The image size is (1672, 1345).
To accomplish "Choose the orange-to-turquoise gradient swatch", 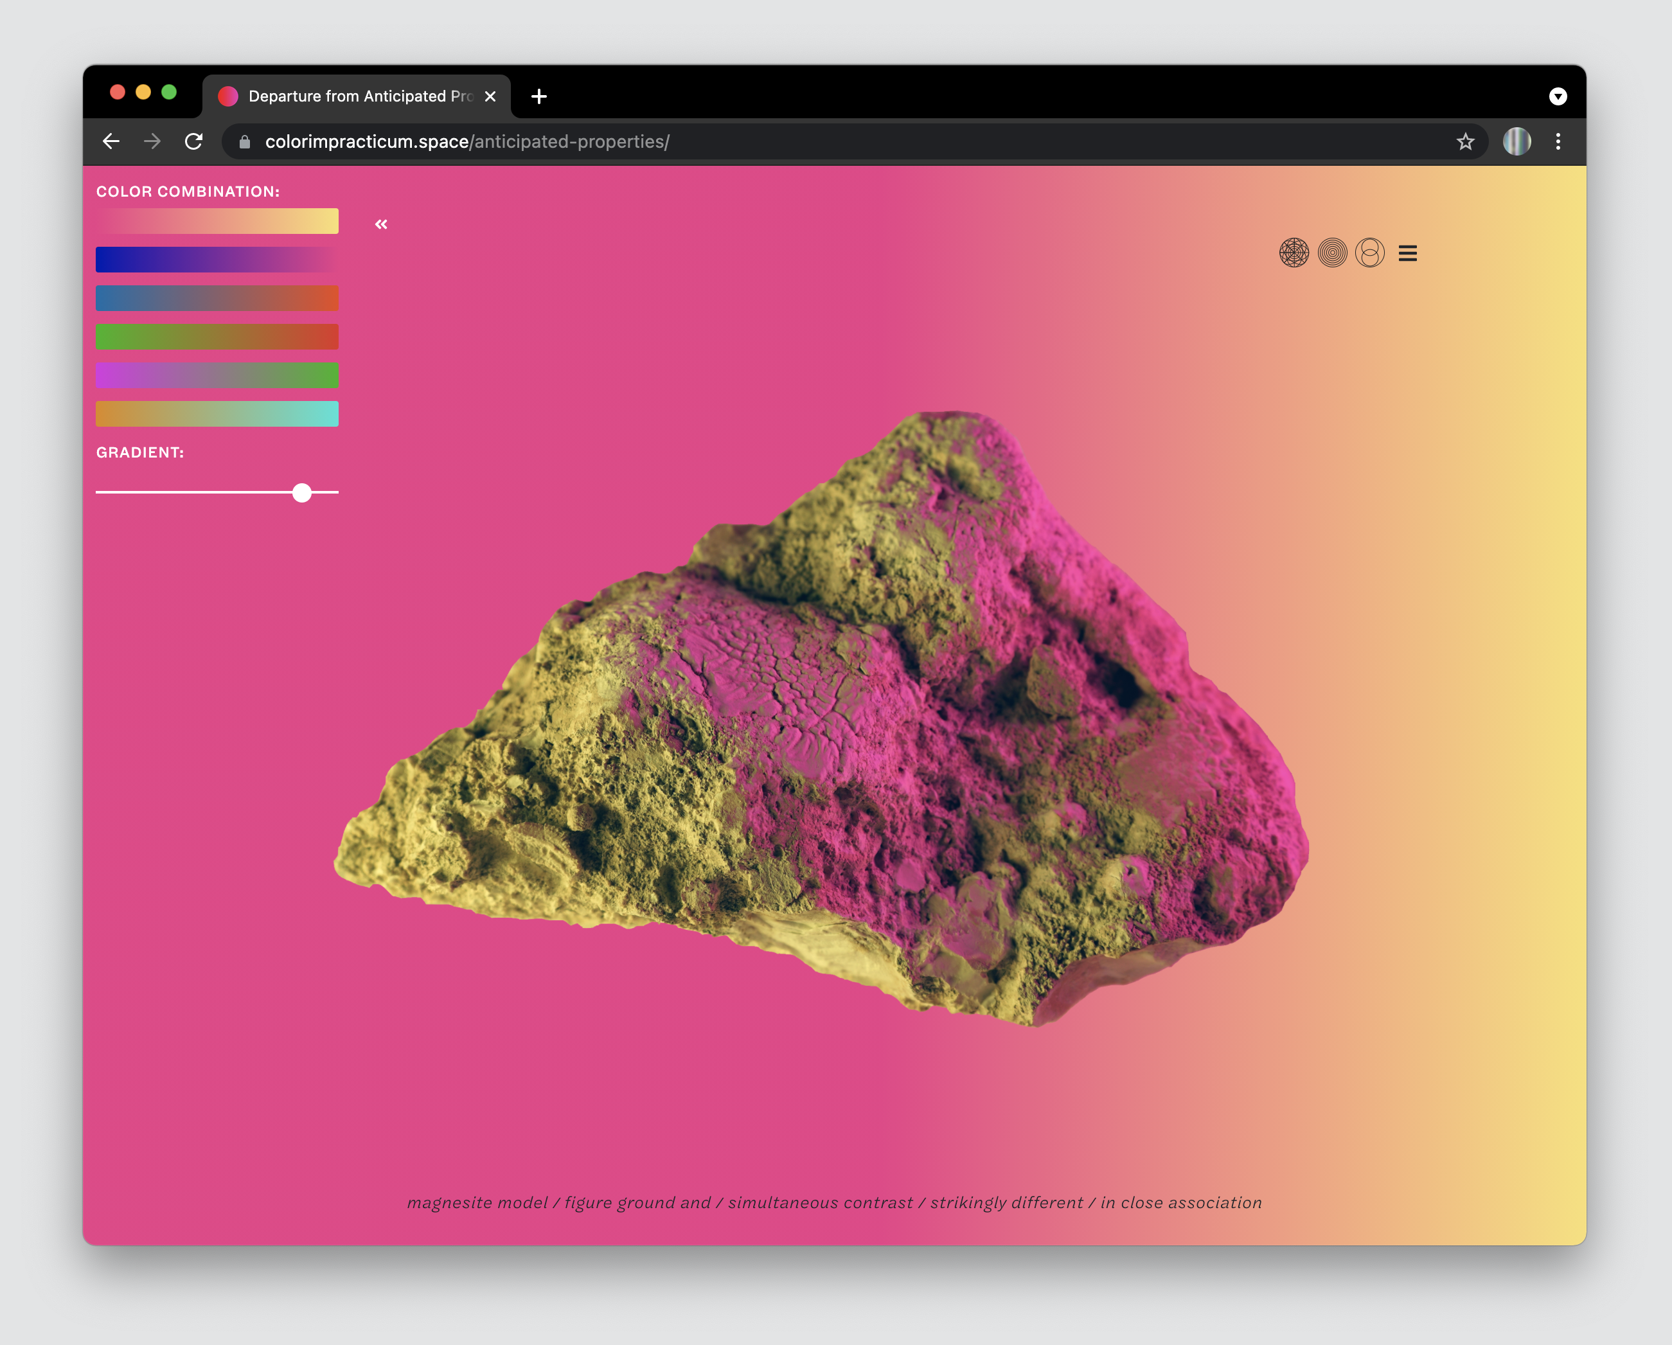I will [217, 413].
